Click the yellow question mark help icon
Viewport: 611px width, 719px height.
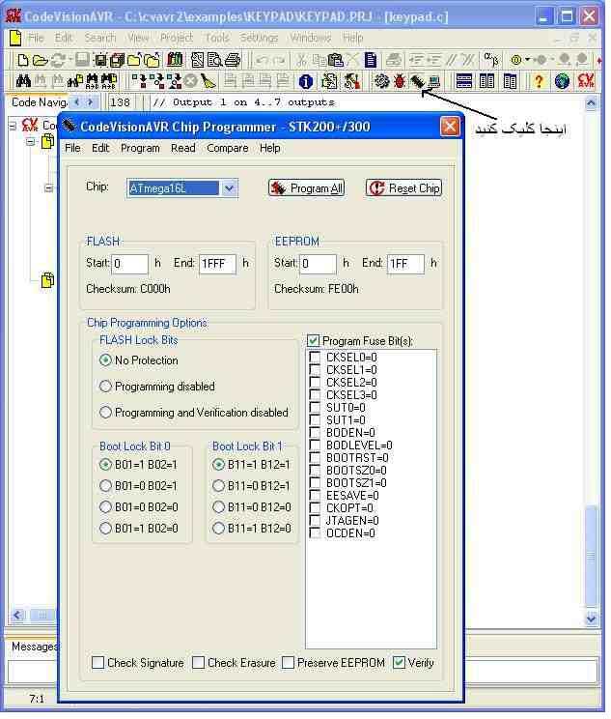(539, 82)
